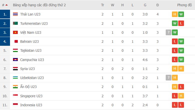Click Việt Nam U23's gray question mark badge

click(168, 32)
